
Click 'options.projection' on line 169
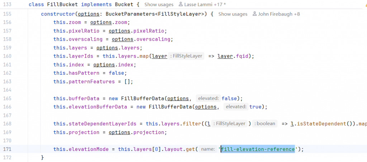pyautogui.click(x=137, y=132)
